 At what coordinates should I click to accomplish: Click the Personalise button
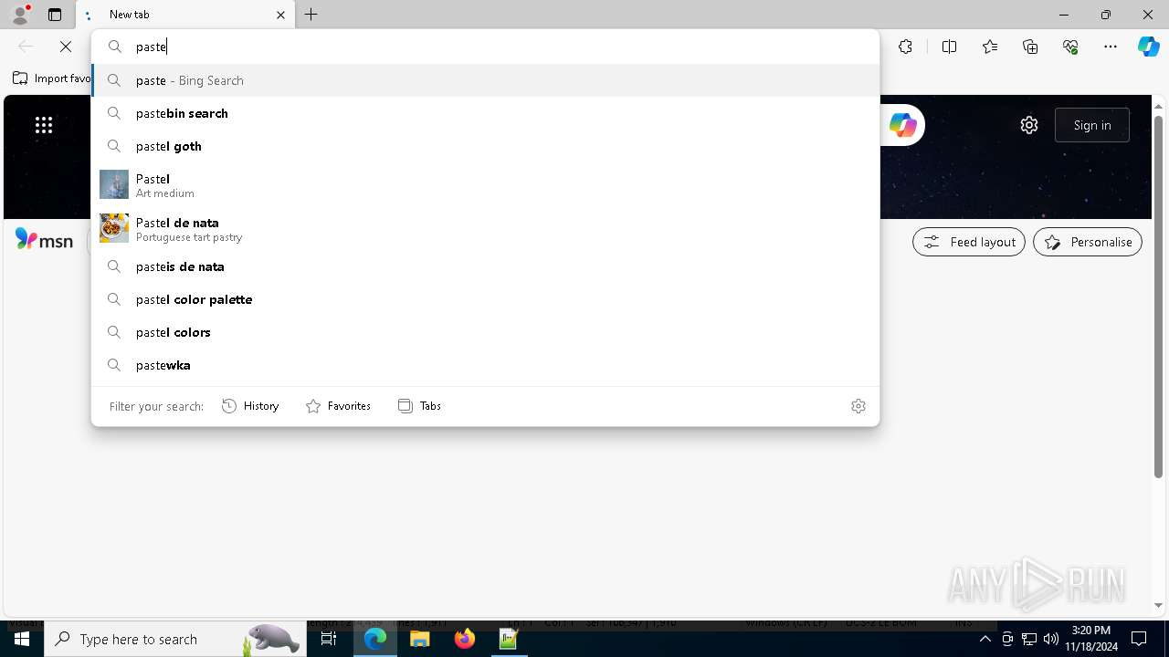(x=1088, y=242)
